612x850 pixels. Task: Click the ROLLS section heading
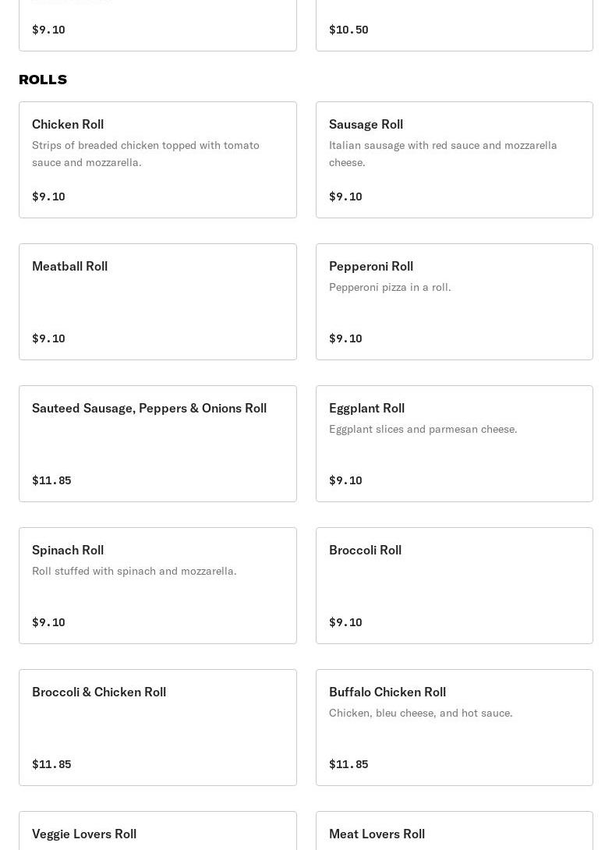(43, 80)
